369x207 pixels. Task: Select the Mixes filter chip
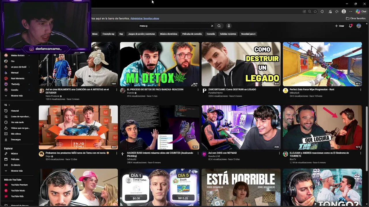(95, 34)
